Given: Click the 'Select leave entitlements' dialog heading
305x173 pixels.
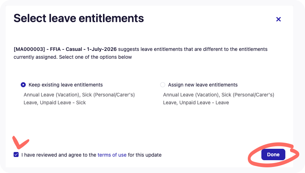Looking at the screenshot, I should point(79,19).
